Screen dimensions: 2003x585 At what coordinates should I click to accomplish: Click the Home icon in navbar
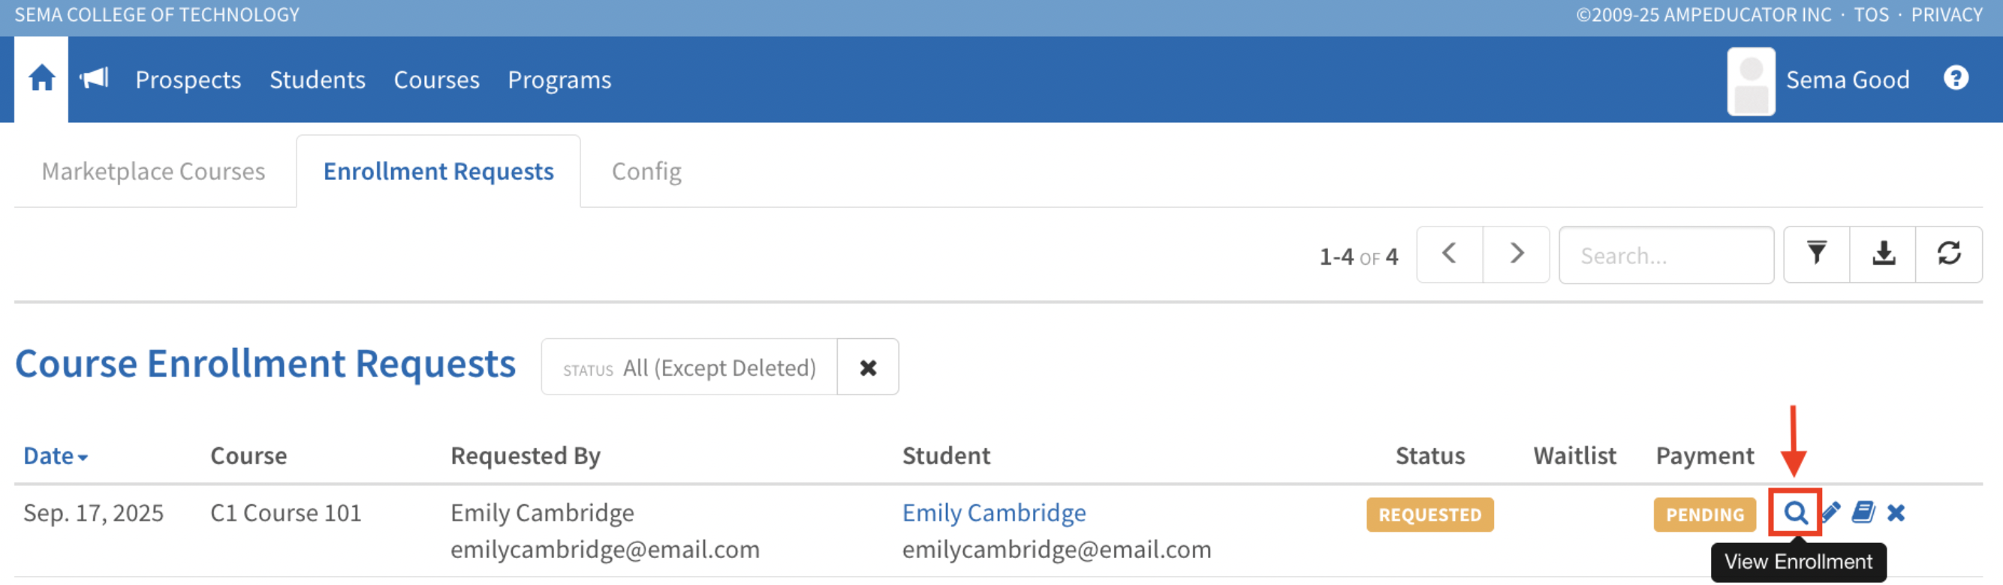(41, 79)
